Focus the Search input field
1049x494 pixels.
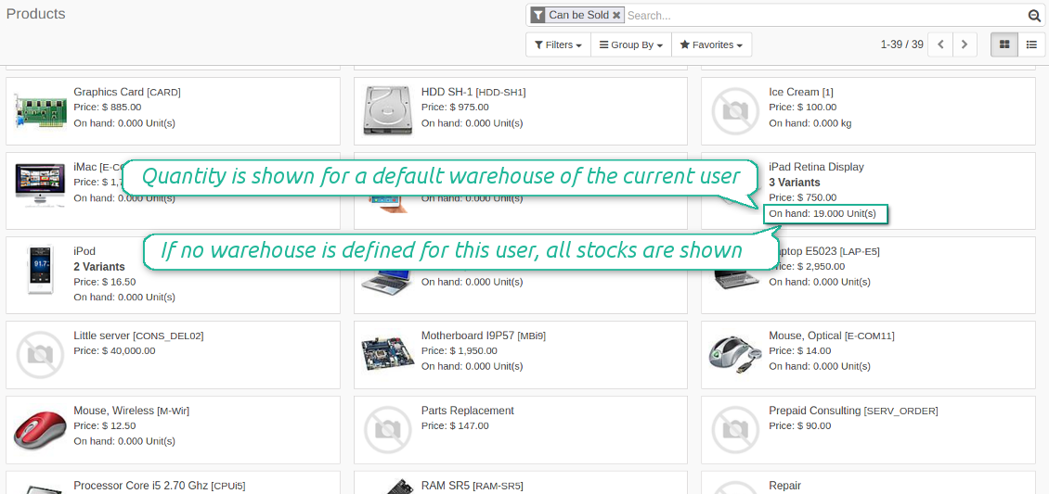824,16
